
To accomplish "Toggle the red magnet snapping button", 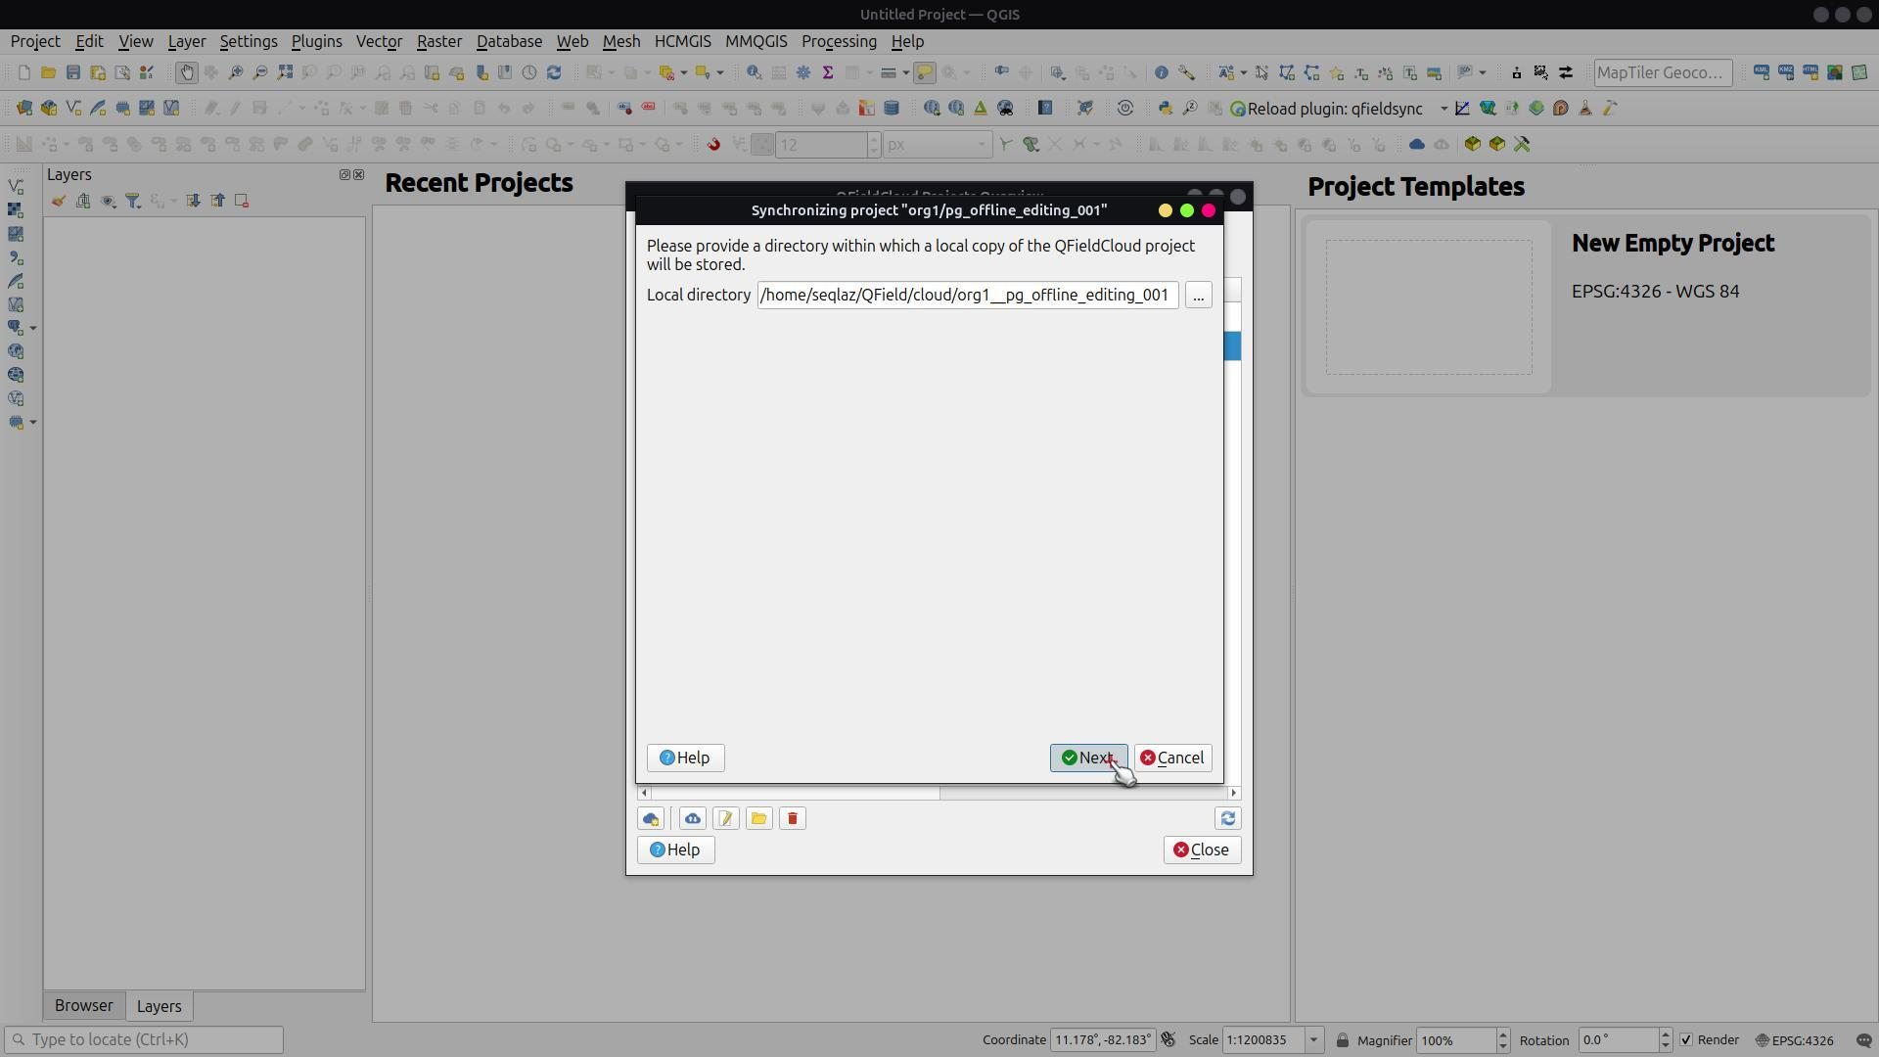I will (713, 145).
